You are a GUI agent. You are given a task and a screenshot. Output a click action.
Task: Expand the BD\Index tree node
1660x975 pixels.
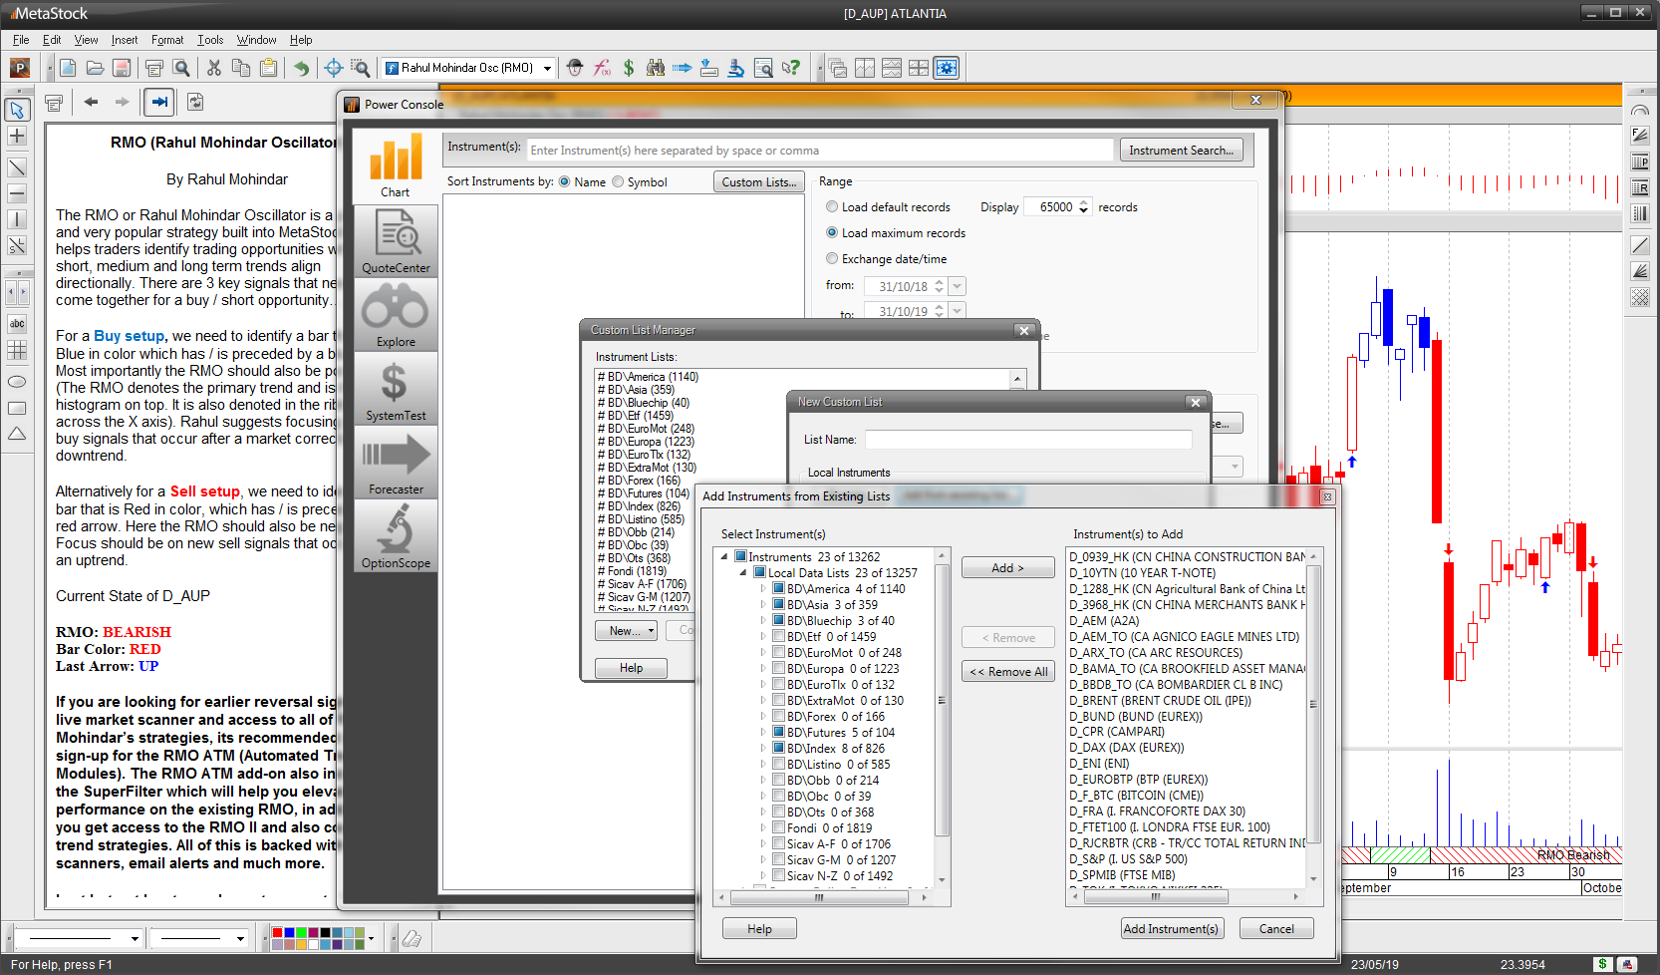coord(763,749)
